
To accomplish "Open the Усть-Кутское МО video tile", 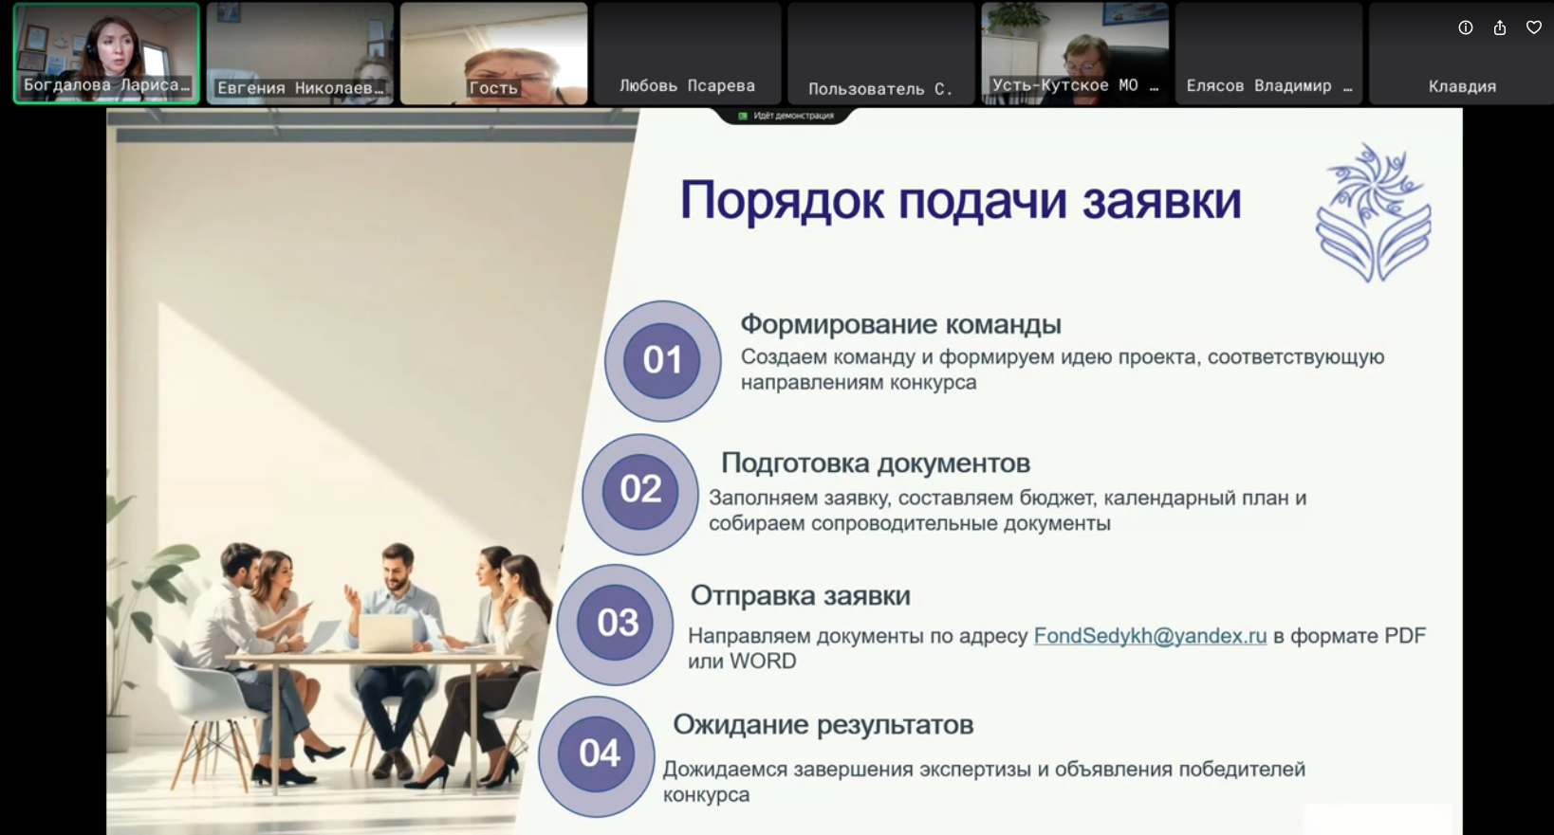I will point(1075,53).
